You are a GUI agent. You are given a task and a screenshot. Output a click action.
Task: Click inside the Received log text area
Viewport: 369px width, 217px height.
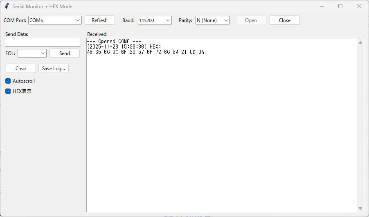[x=221, y=131]
